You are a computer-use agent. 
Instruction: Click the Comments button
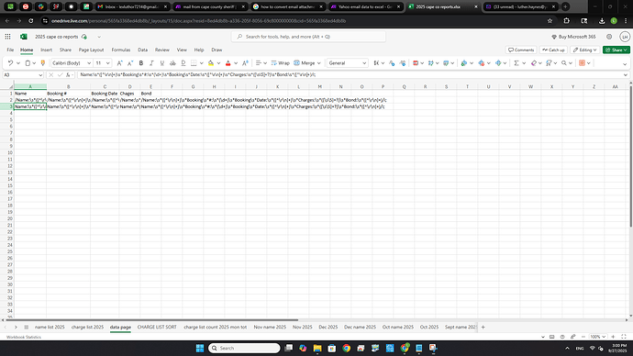coord(521,50)
